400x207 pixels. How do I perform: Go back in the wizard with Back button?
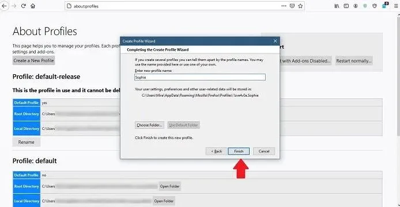pos(216,151)
